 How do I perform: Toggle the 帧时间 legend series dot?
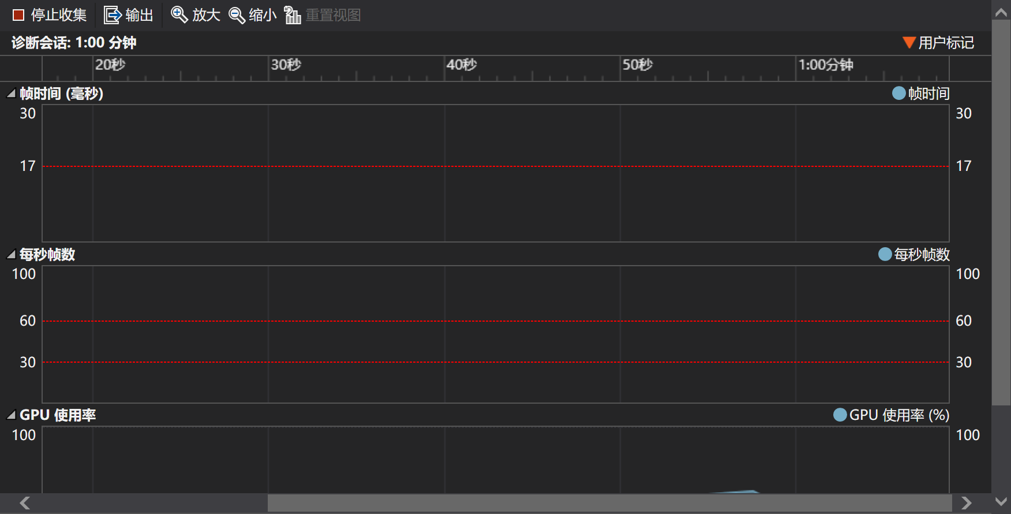coord(898,93)
